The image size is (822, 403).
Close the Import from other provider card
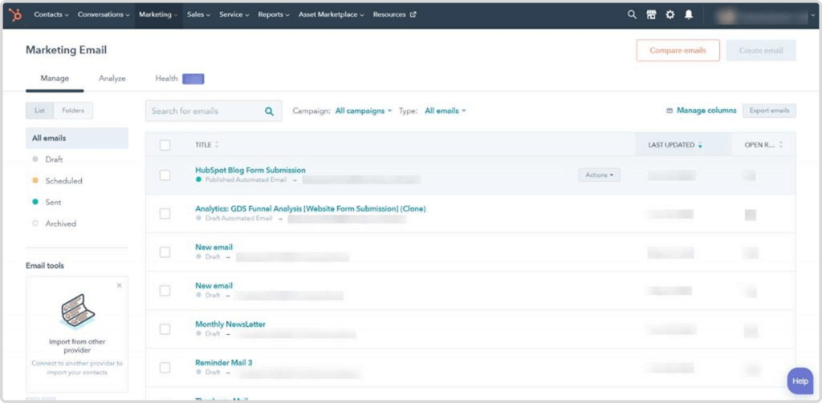click(119, 285)
